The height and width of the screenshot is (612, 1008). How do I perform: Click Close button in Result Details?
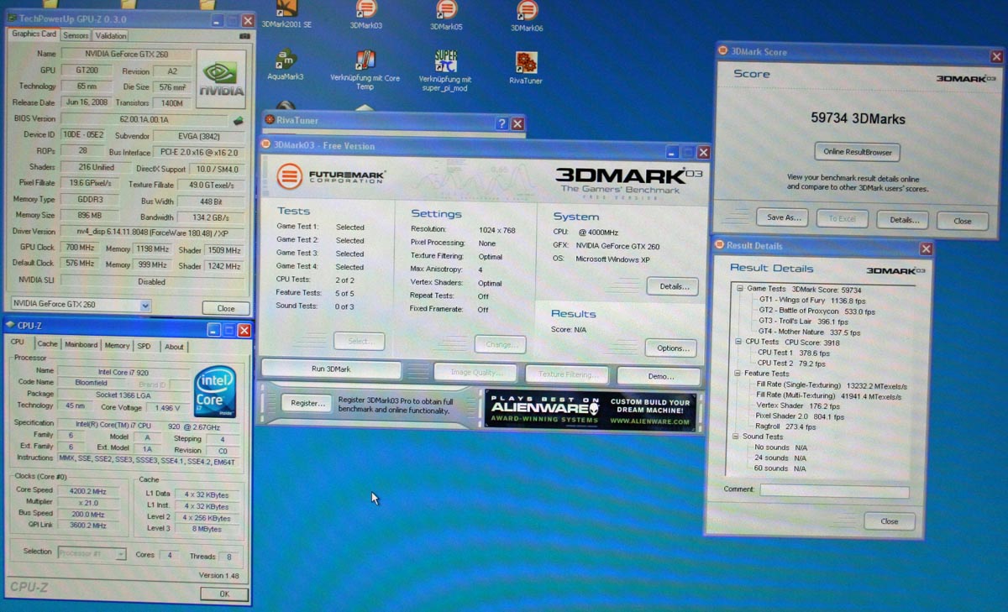[x=889, y=520]
